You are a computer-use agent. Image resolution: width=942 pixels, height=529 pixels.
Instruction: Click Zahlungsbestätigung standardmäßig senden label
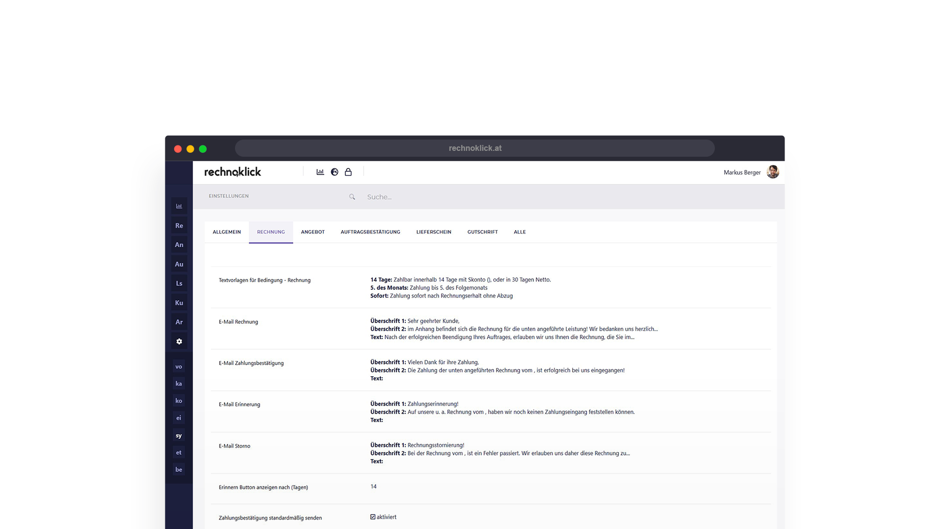pos(270,518)
